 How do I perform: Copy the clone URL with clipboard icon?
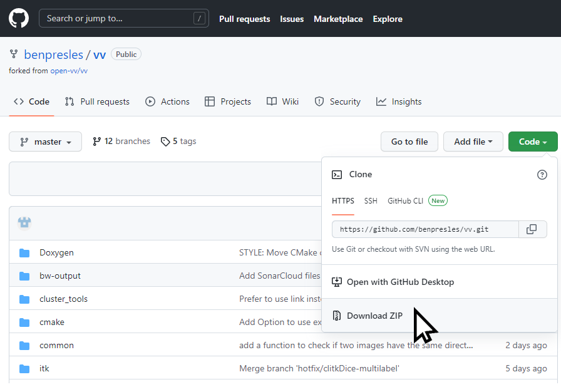532,229
